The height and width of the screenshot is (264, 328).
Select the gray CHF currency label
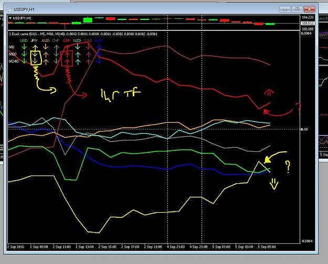pos(56,40)
